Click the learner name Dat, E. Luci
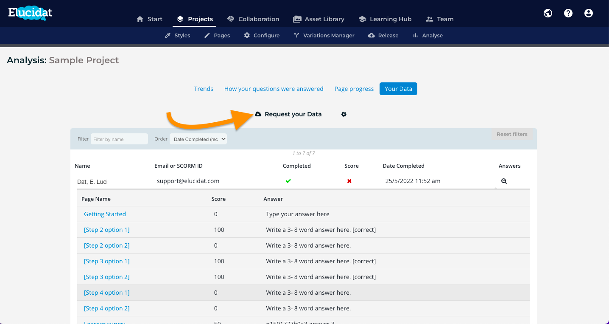This screenshot has height=324, width=609. 92,182
